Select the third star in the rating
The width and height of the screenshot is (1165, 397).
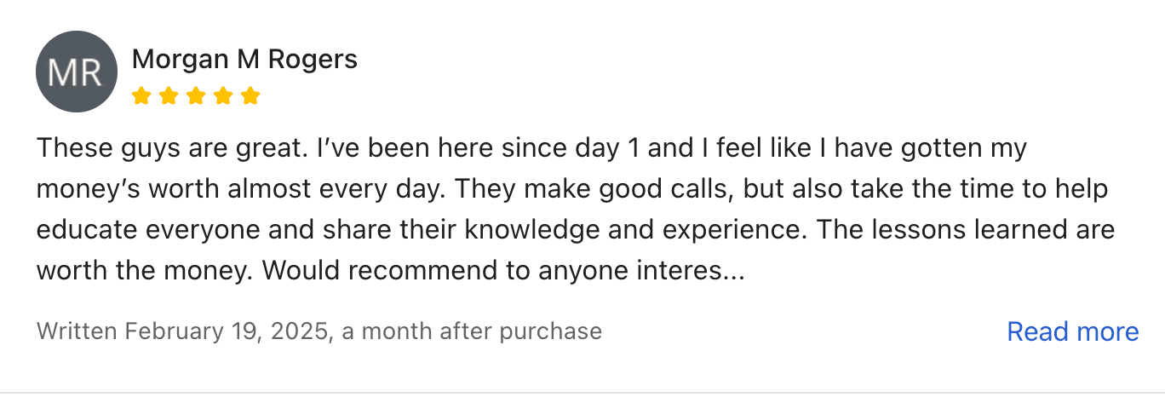pos(196,95)
